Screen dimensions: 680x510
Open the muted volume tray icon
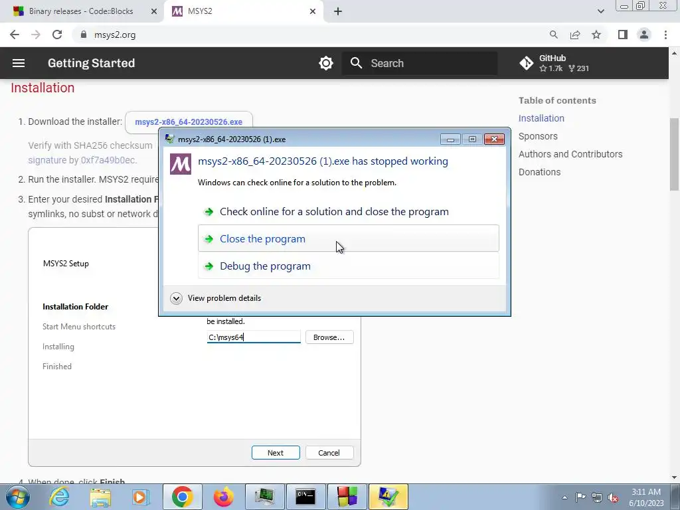tap(613, 497)
